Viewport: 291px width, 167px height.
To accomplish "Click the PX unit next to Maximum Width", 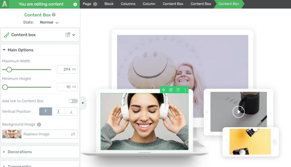I will 74,69.
